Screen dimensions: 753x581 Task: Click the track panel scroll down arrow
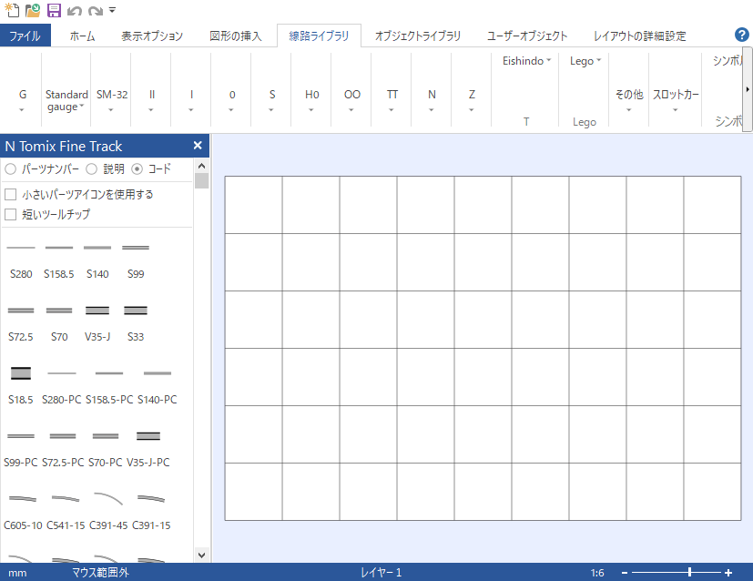202,556
